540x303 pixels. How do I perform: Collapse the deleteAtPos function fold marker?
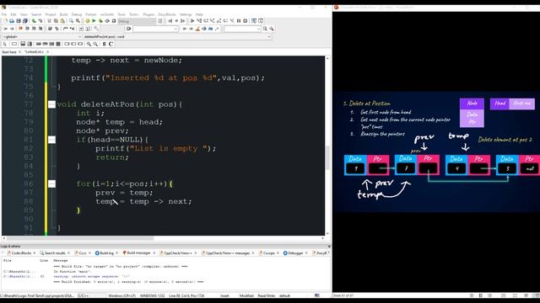click(51, 104)
